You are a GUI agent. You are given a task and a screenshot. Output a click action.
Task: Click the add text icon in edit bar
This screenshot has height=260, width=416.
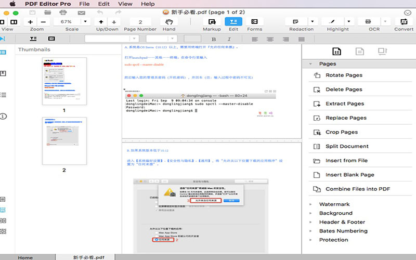33,38
